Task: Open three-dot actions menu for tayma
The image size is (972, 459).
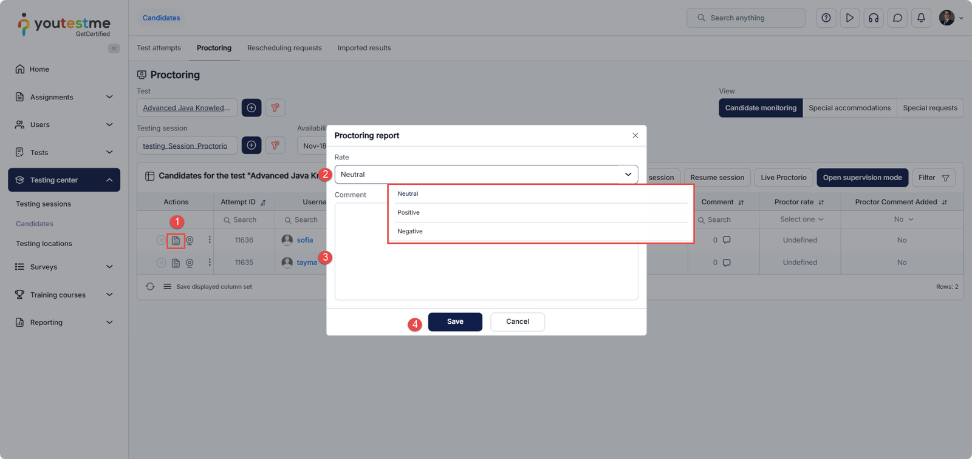Action: (x=210, y=263)
